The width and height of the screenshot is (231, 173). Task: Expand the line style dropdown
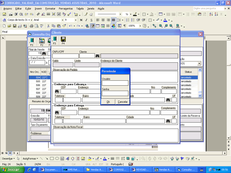pos(120,14)
